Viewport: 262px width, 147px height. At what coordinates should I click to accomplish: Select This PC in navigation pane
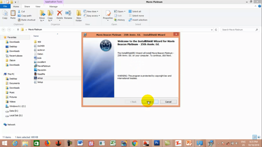9,74
